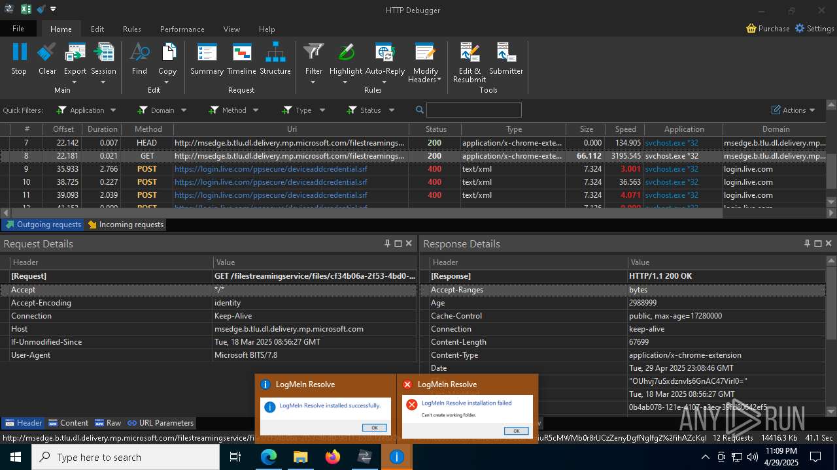Switch to the Help ribbon tab
Image resolution: width=837 pixels, height=470 pixels.
(x=267, y=29)
